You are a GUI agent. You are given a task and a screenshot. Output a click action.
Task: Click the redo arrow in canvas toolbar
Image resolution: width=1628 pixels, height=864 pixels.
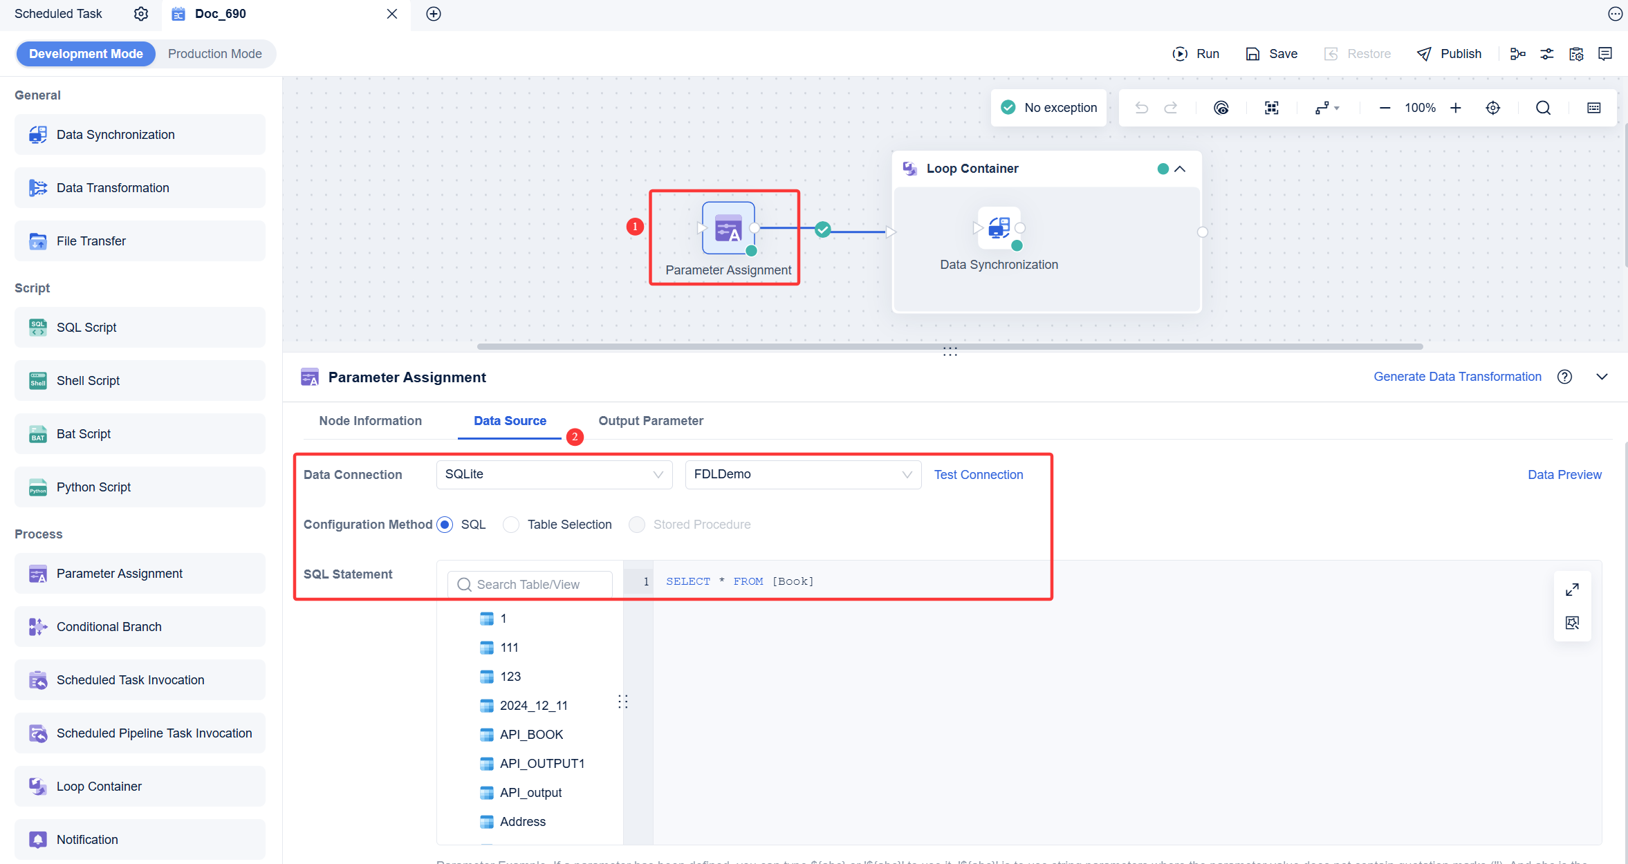(1171, 108)
